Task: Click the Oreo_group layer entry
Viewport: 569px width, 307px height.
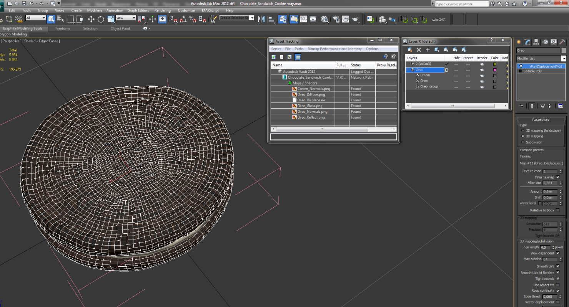Action: point(429,87)
